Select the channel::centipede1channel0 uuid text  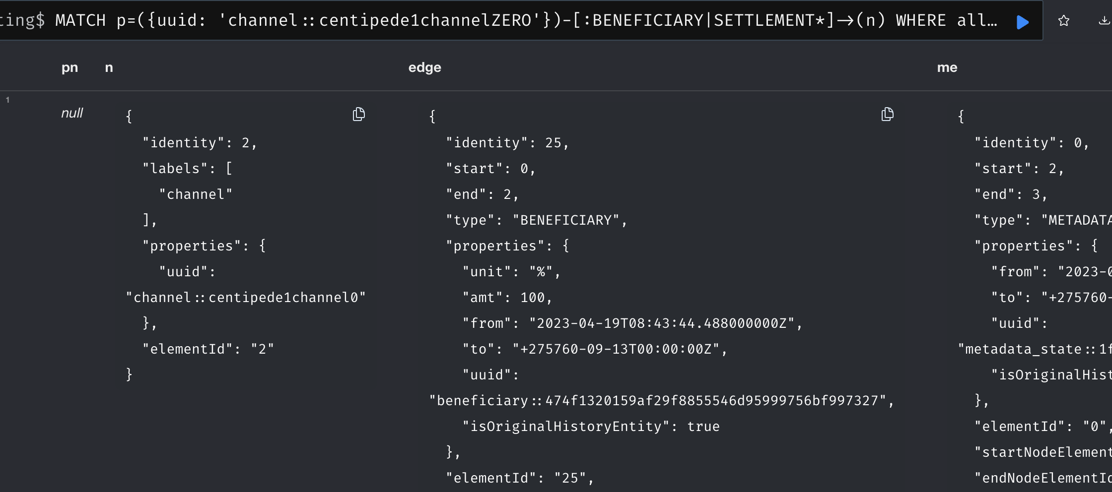point(245,297)
